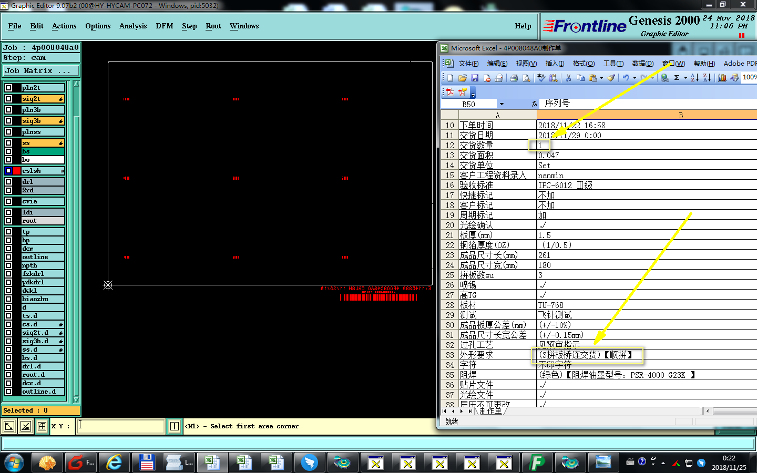This screenshot has height=473, width=757.
Task: Click the Cut scissors icon in Excel
Action: click(568, 78)
